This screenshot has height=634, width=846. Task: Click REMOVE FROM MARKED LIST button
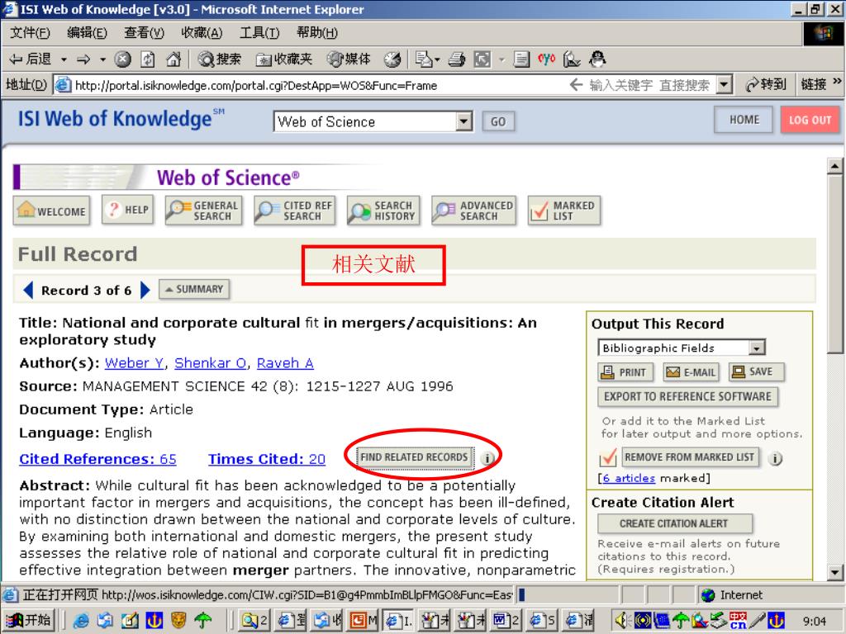(690, 457)
